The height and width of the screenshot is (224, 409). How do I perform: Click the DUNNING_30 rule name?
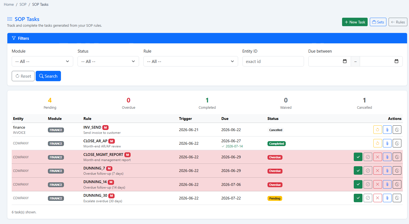pos(95,195)
